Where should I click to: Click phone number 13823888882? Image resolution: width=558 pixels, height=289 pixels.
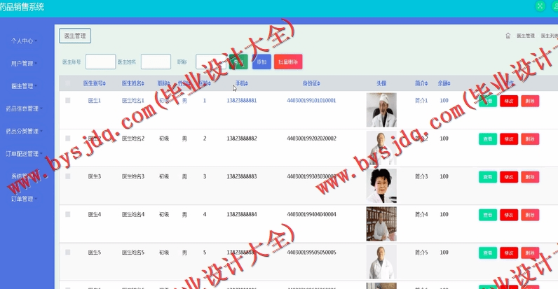tap(242, 139)
